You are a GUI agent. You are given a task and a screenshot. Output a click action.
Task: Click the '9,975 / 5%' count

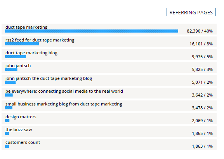point(202,57)
